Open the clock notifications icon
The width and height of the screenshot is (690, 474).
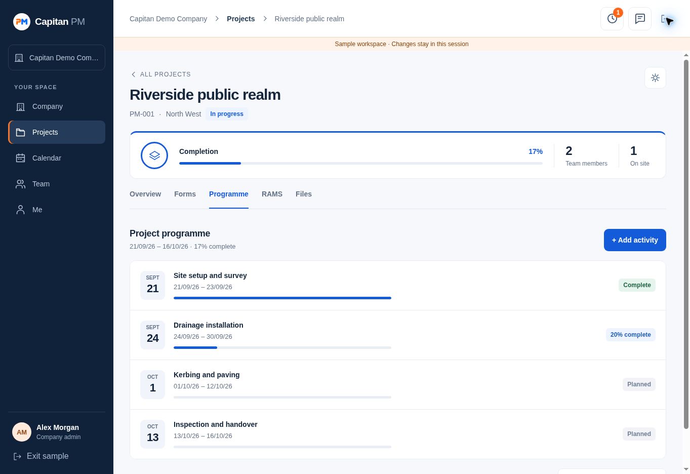point(612,19)
